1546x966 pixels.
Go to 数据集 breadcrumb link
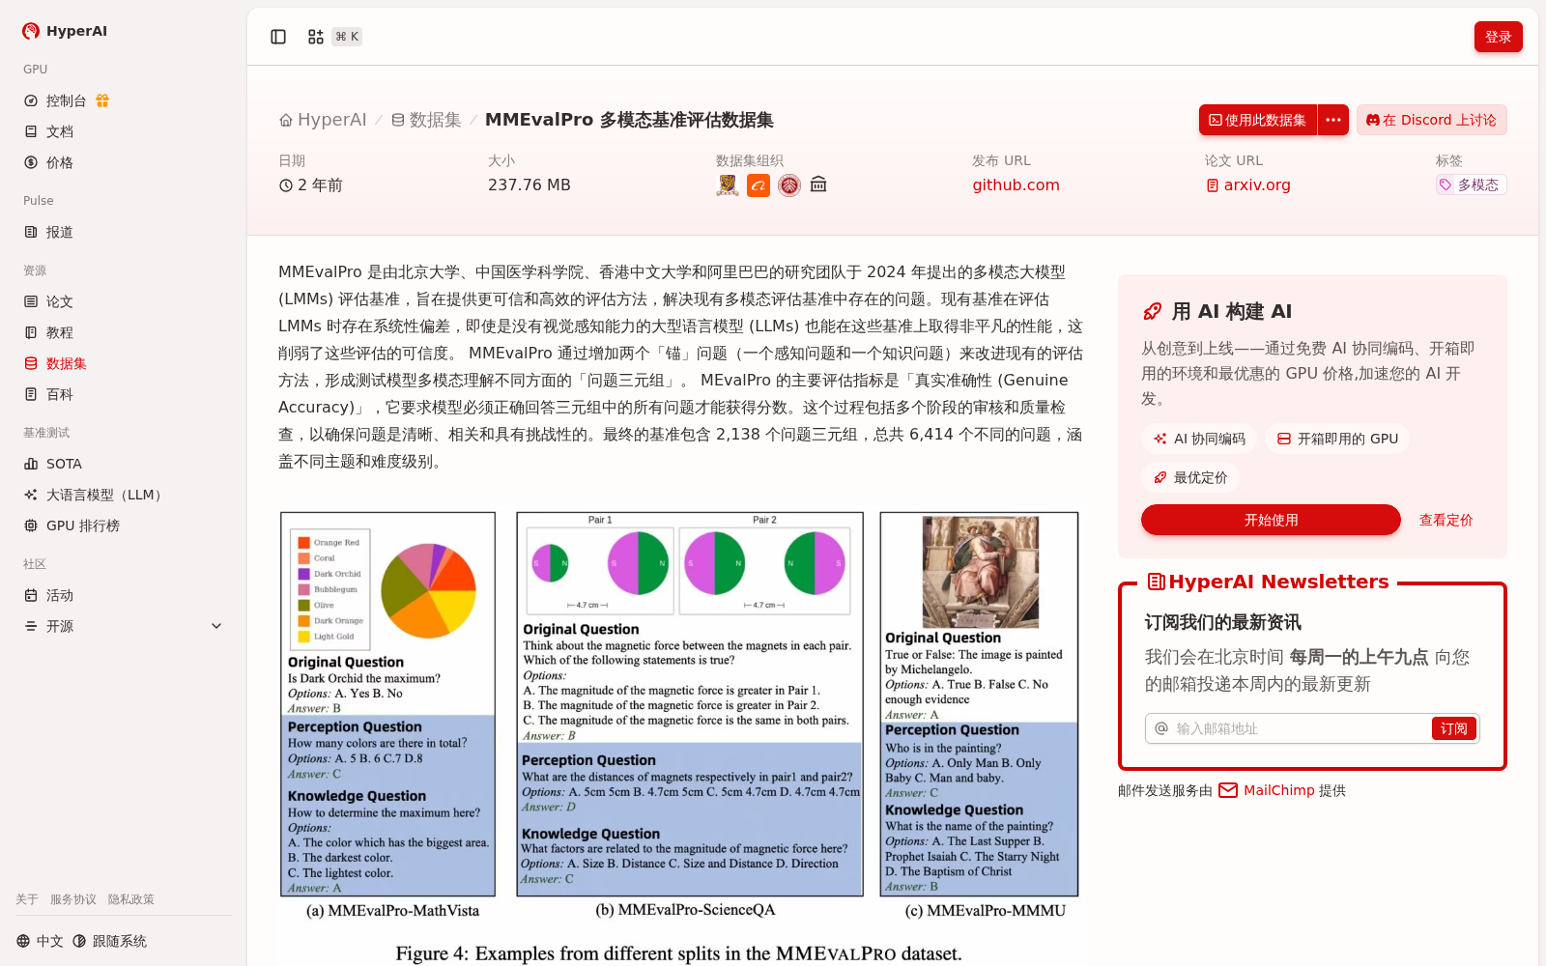pos(426,120)
